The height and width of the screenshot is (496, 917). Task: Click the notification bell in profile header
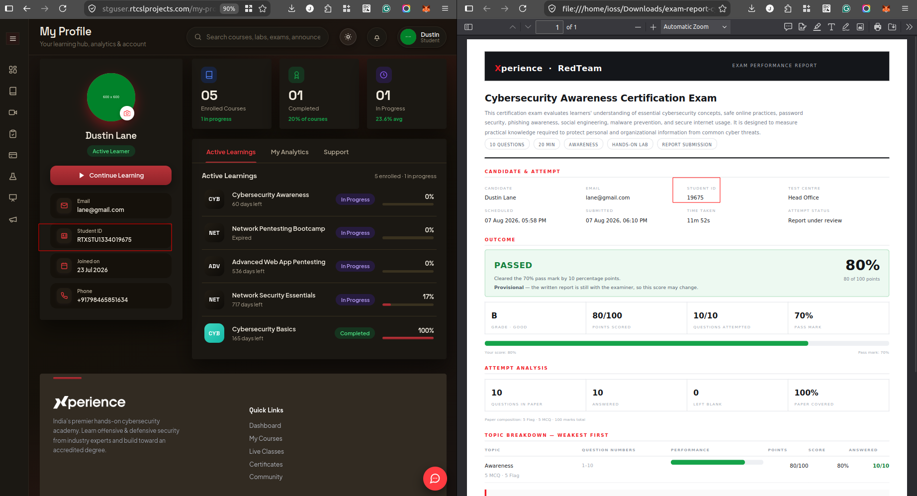tap(377, 37)
